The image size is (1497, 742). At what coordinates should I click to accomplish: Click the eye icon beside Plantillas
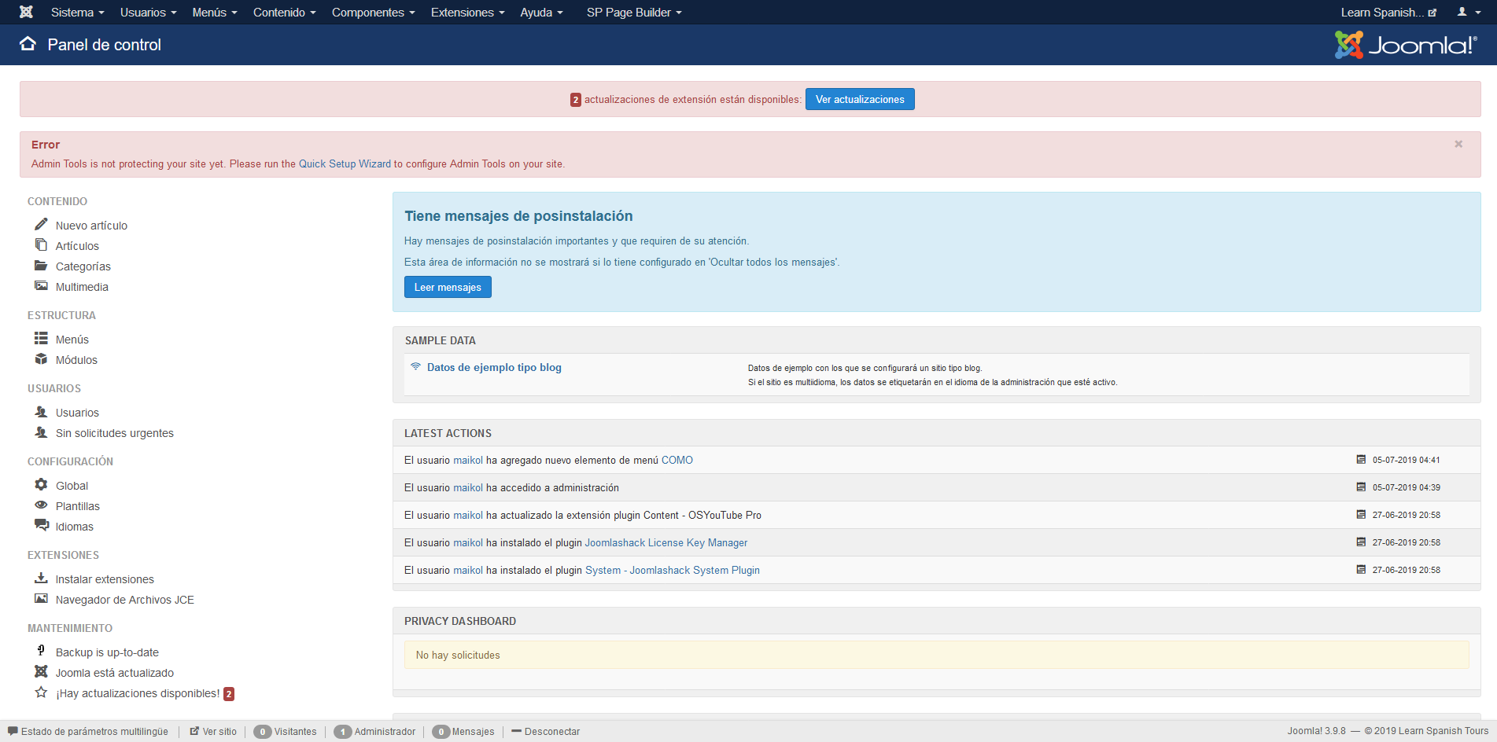[x=41, y=505]
